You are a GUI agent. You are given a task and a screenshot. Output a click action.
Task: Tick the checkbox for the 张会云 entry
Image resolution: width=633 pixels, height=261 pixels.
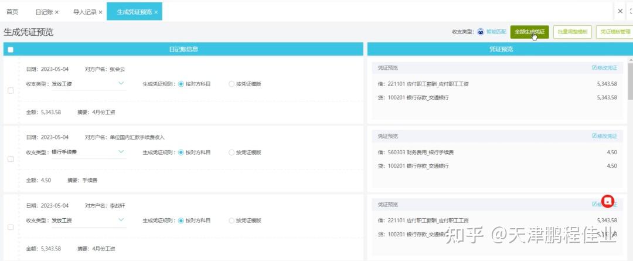(x=11, y=90)
